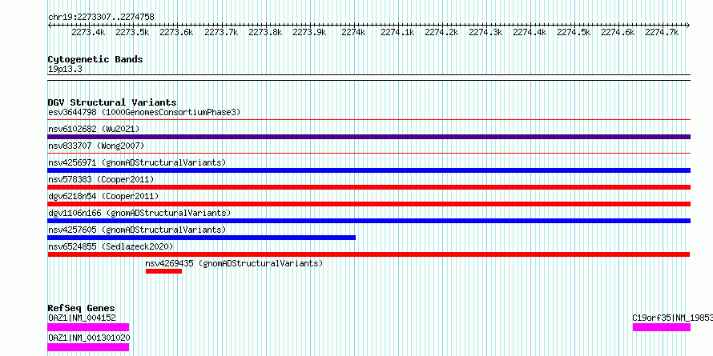Click the nsv4256971 gnomAD blue bar
The width and height of the screenshot is (713, 356).
click(369, 170)
